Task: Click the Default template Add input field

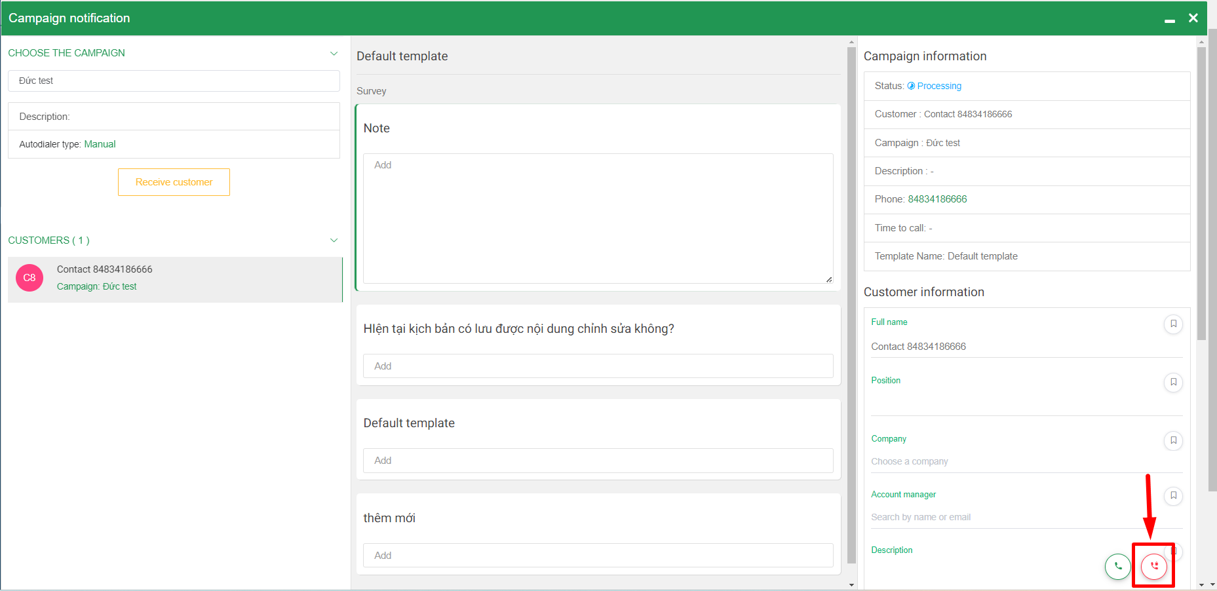Action: (x=598, y=461)
